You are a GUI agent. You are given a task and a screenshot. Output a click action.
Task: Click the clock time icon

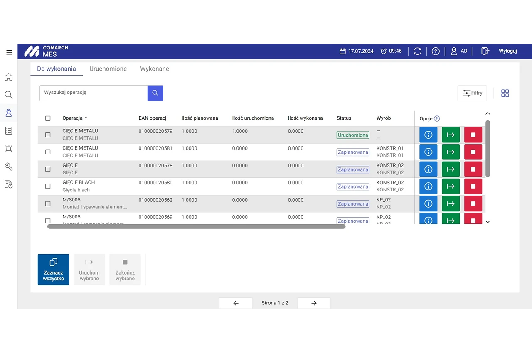383,51
